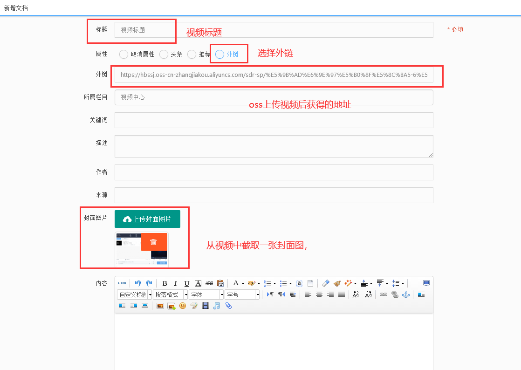This screenshot has height=370, width=521.
Task: Expand the unordered list style arrow
Action: tap(290, 284)
